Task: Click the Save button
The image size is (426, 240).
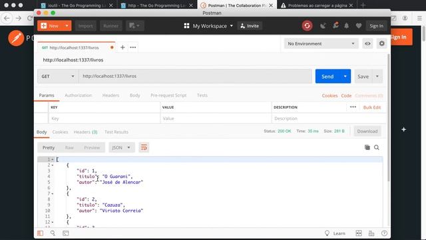Action: coord(363,76)
